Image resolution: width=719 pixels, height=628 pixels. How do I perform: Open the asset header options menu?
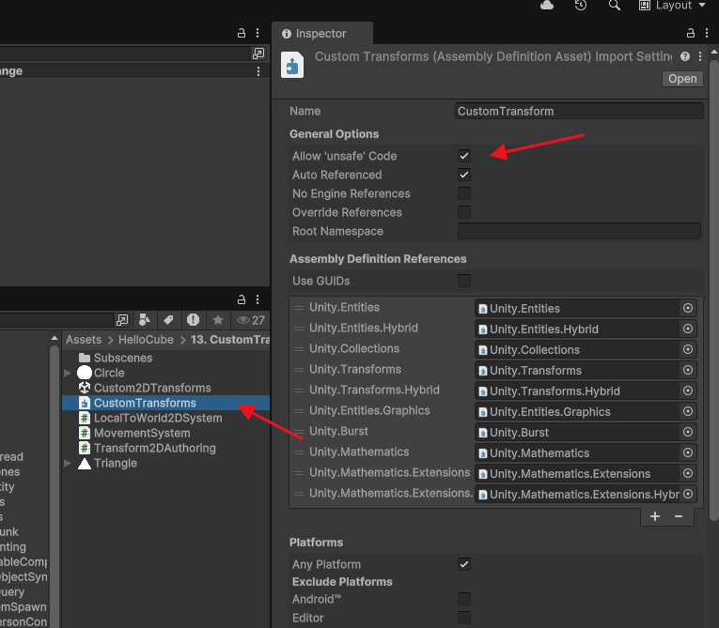point(700,56)
